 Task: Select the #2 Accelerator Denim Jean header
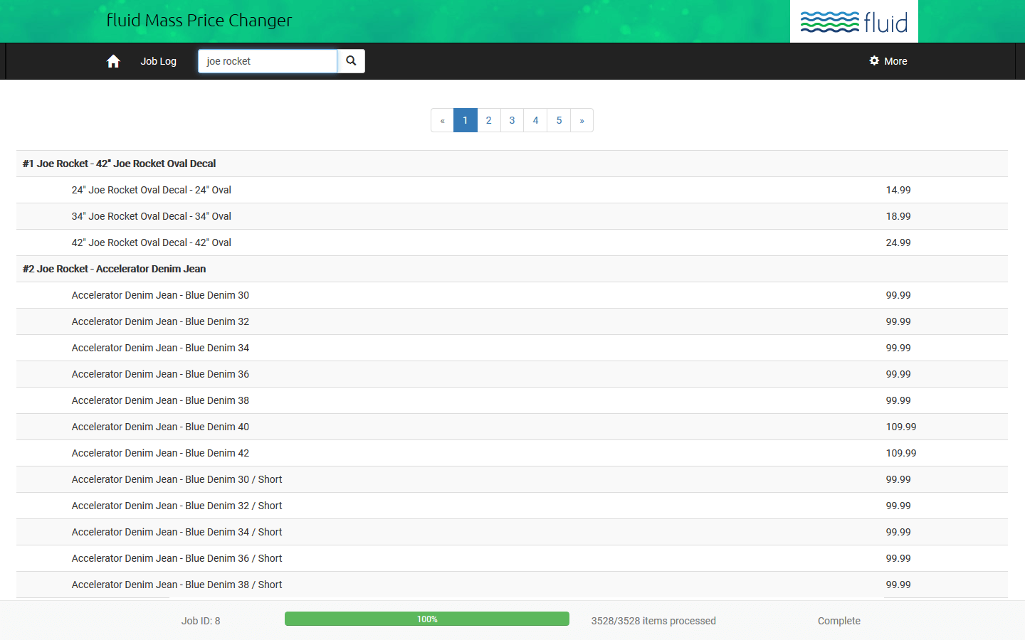tap(115, 269)
